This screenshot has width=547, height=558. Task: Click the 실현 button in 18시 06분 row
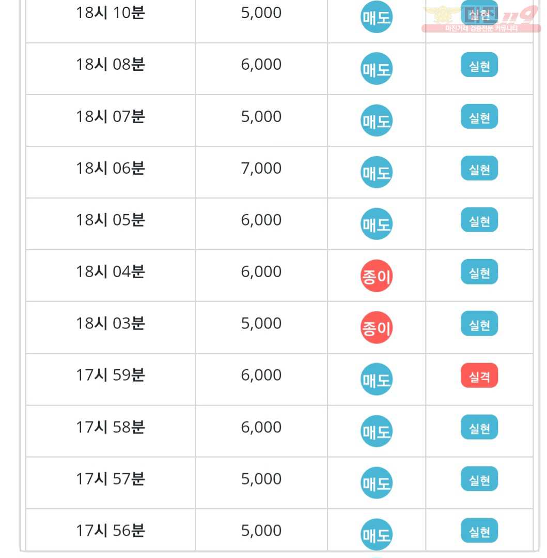pos(479,168)
